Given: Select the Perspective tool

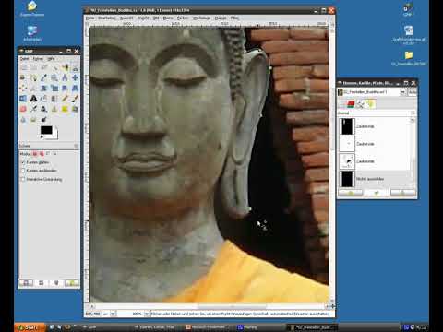Looking at the screenshot, I should coord(75,89).
